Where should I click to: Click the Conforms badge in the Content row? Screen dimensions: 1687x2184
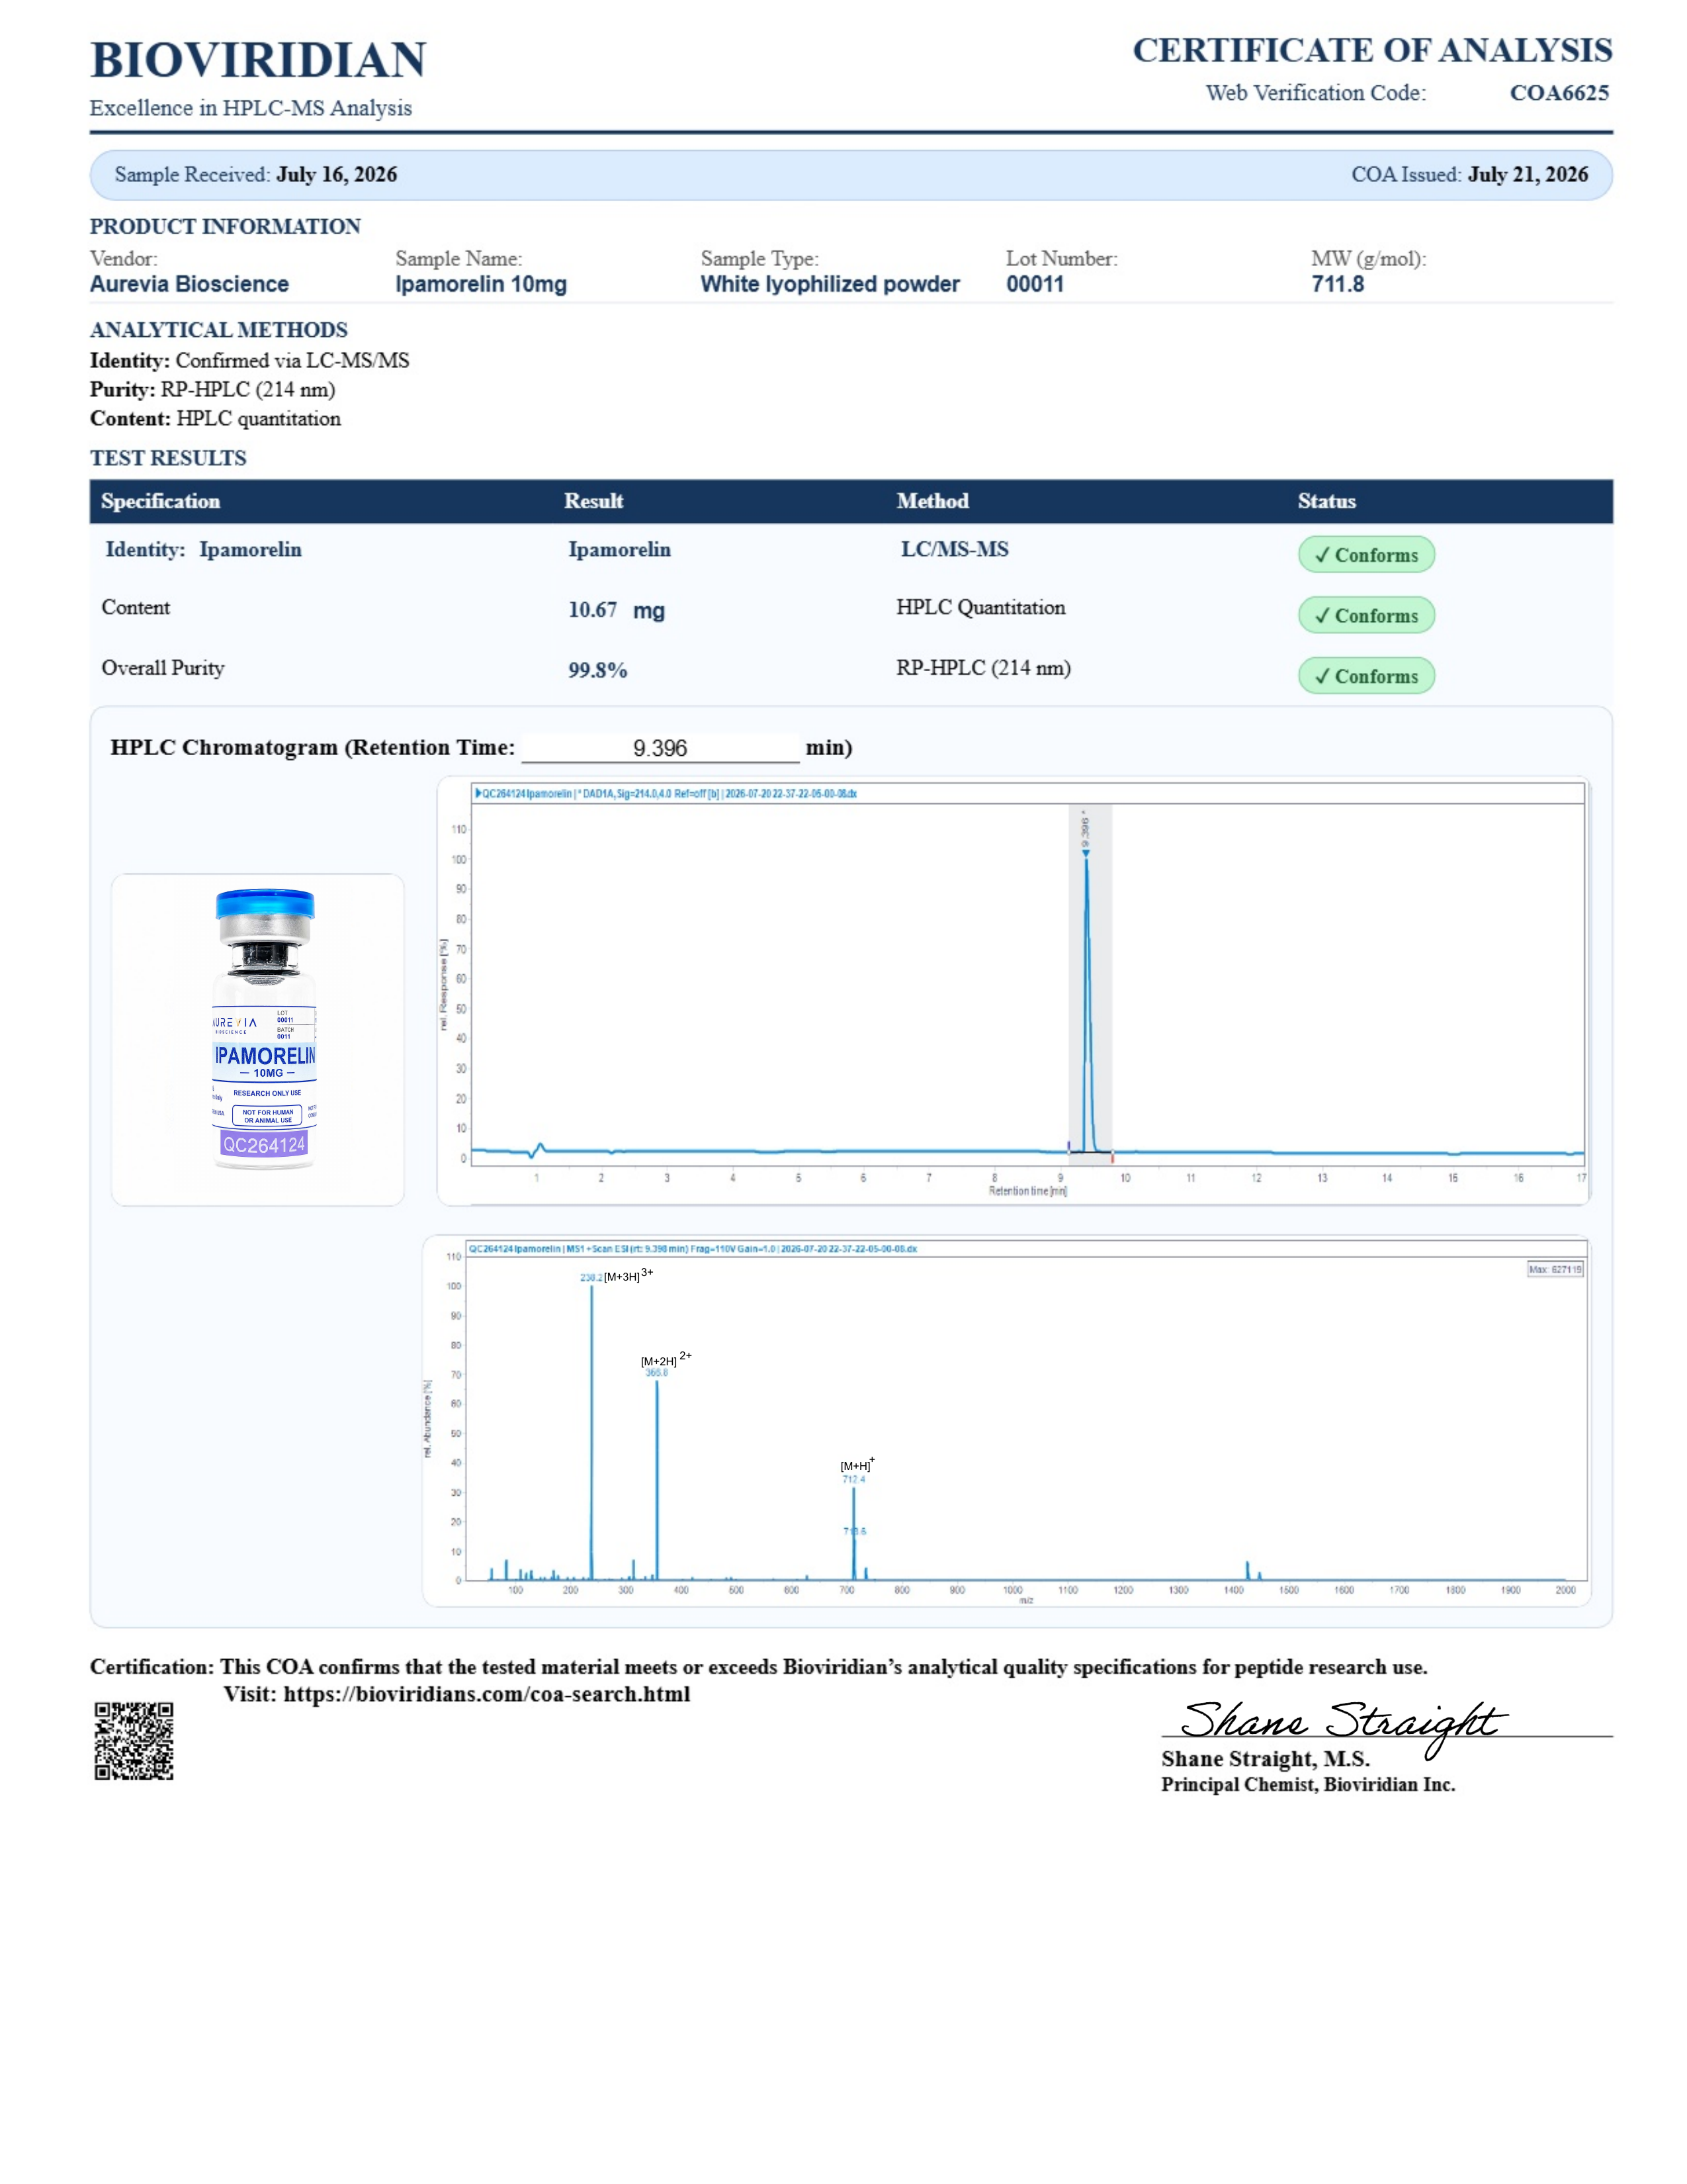click(1366, 616)
